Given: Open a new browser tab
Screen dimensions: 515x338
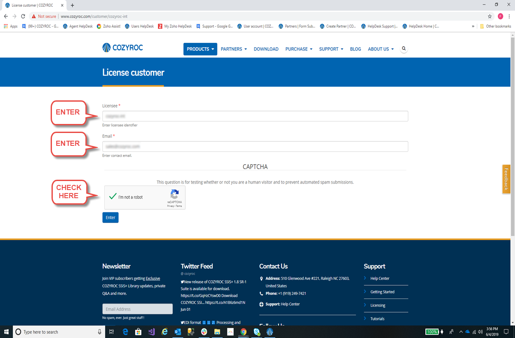Looking at the screenshot, I should tap(72, 5).
